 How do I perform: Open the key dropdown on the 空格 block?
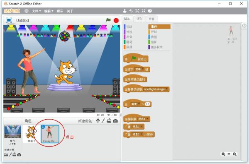[139, 69]
